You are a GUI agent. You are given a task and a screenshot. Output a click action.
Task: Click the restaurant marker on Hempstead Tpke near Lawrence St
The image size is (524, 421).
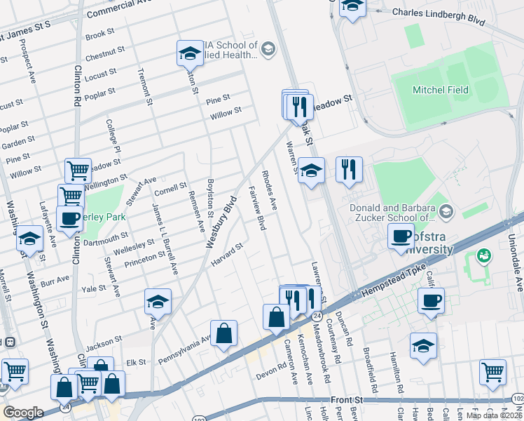[x=293, y=300]
